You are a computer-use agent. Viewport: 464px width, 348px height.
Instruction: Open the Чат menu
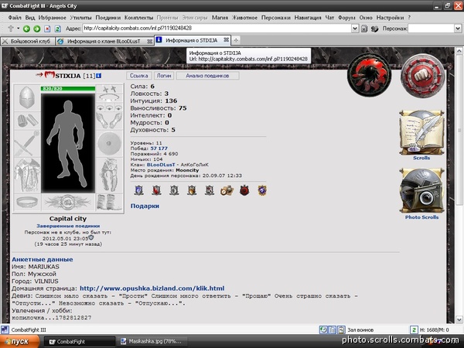pos(329,18)
